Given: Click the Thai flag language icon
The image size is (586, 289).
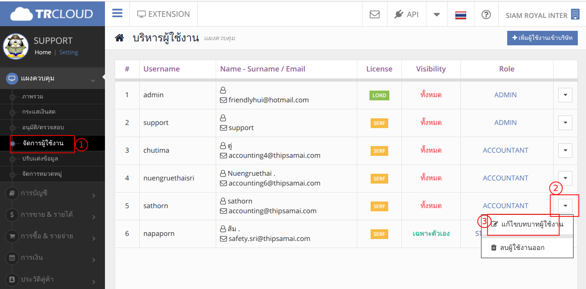Looking at the screenshot, I should [x=461, y=15].
